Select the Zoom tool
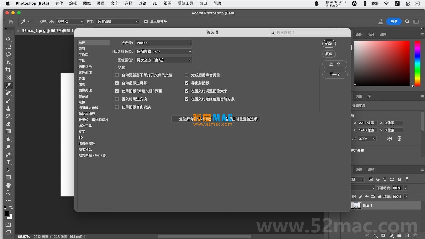 (x=8, y=193)
